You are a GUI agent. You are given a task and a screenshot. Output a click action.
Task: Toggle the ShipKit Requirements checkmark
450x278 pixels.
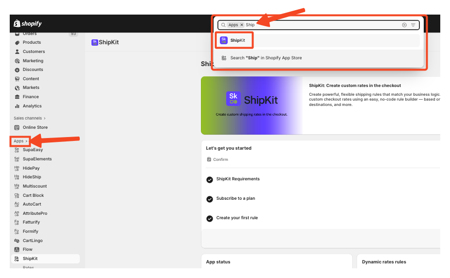pyautogui.click(x=210, y=179)
